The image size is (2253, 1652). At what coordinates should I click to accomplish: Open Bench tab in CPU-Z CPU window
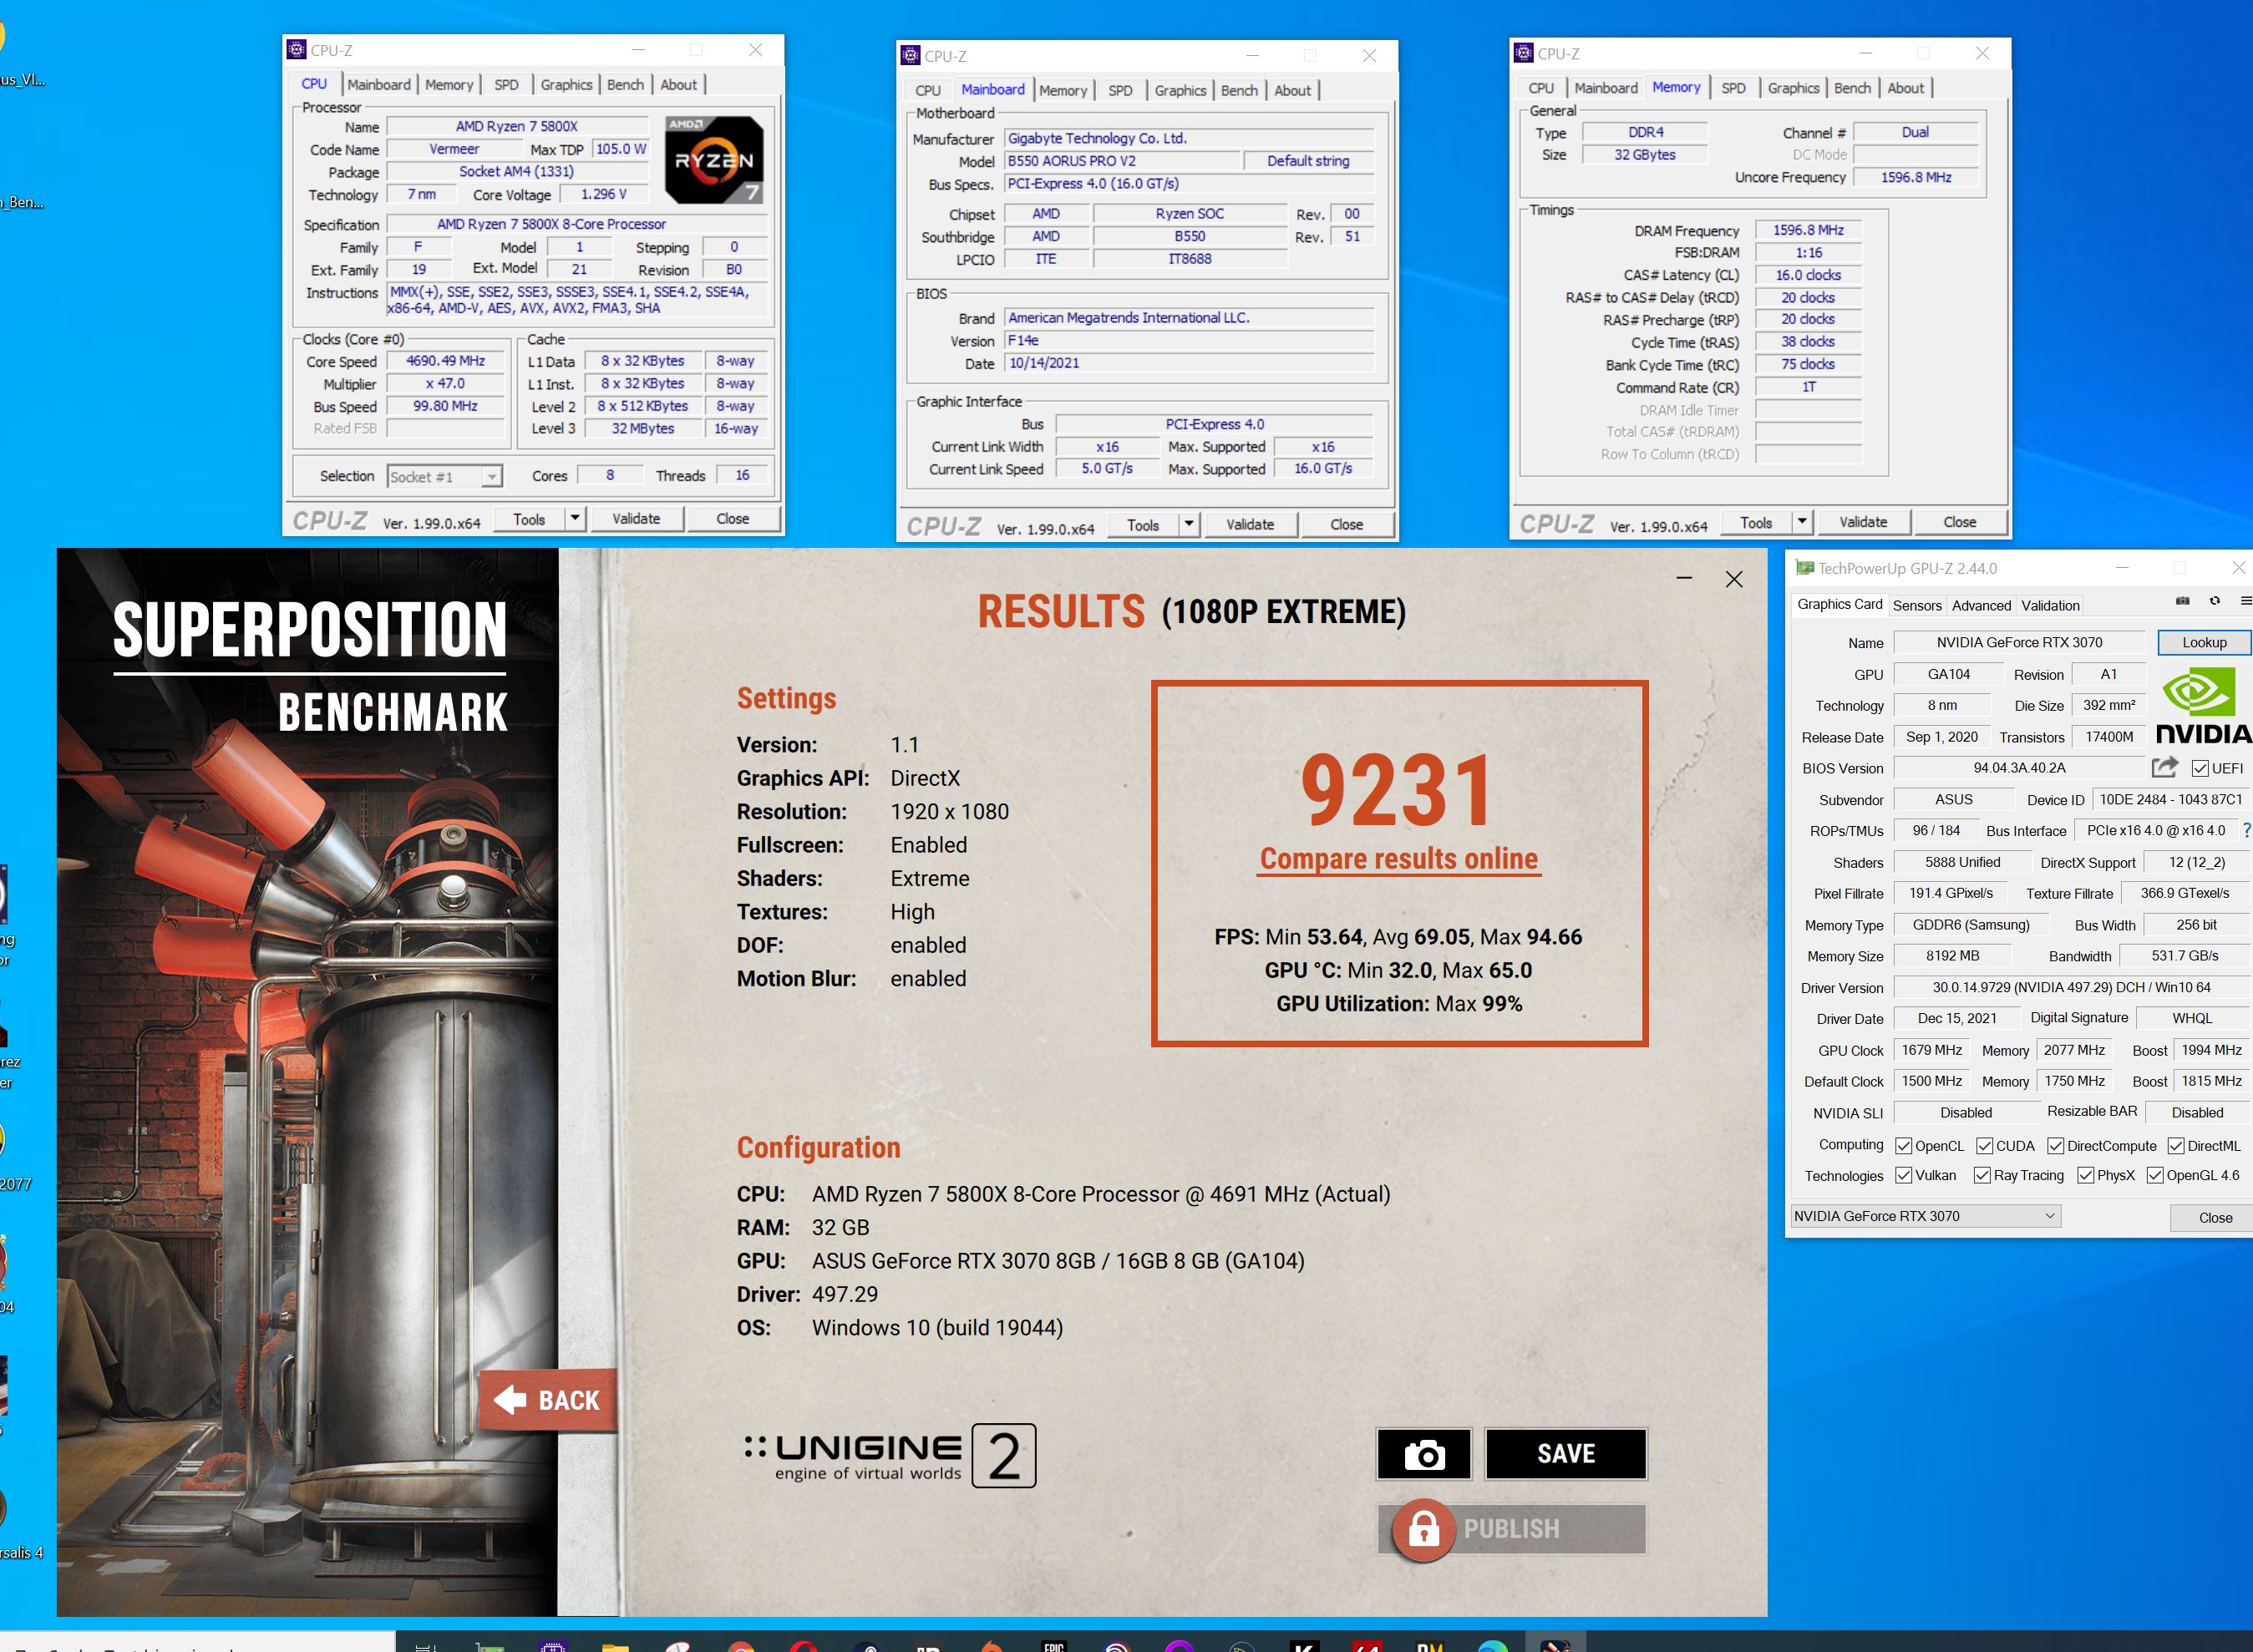pos(625,85)
